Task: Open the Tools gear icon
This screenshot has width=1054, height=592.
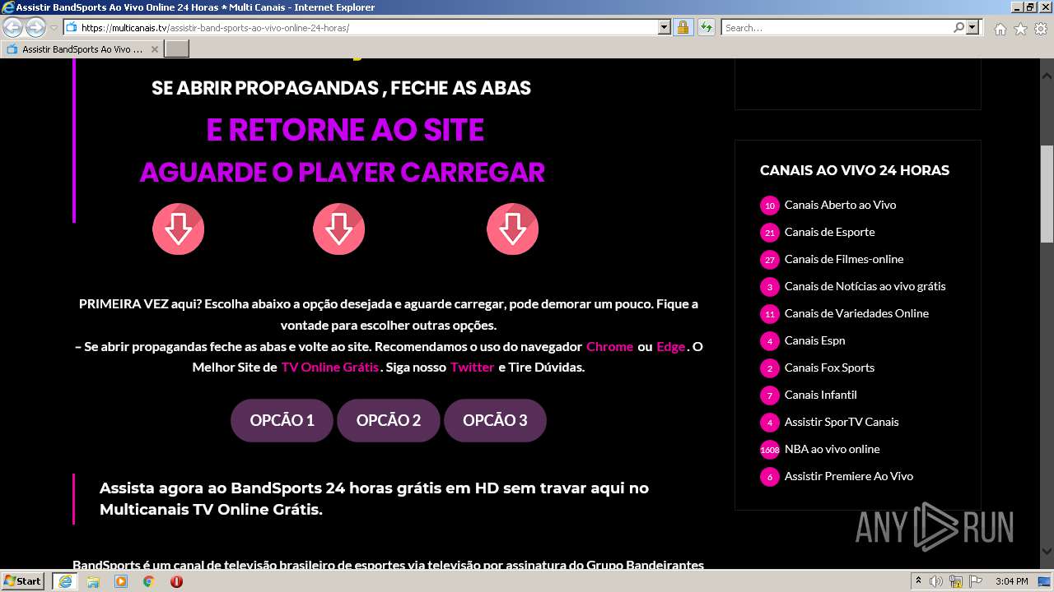Action: point(1041,29)
